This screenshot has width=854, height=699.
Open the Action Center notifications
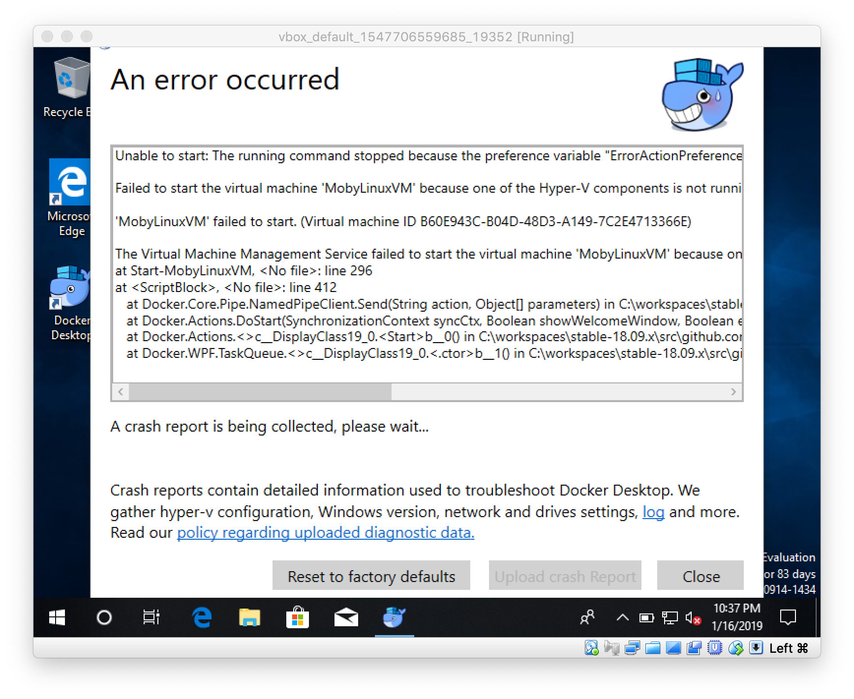pyautogui.click(x=788, y=617)
